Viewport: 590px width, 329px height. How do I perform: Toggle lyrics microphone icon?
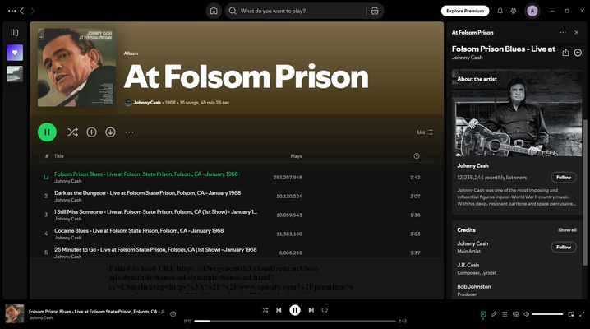pos(494,314)
